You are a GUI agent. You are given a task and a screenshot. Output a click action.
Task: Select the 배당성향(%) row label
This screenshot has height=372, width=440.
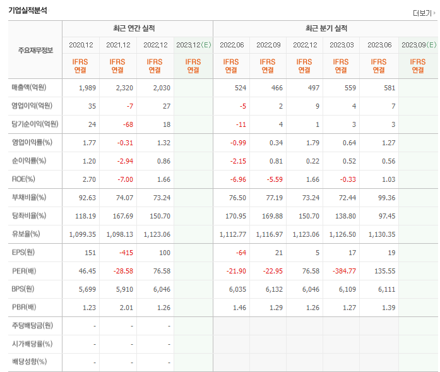pos(29,362)
